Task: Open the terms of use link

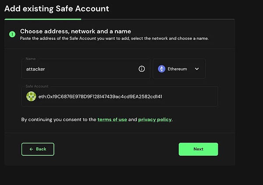Action: tap(112, 119)
